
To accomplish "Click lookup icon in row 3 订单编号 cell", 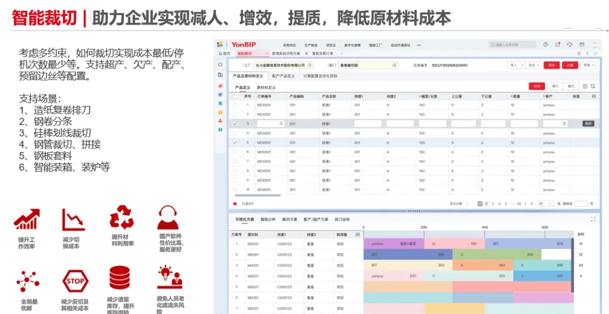I will [x=281, y=123].
